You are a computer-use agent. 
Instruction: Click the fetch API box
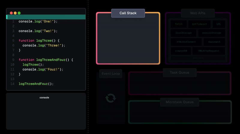pos(179,24)
